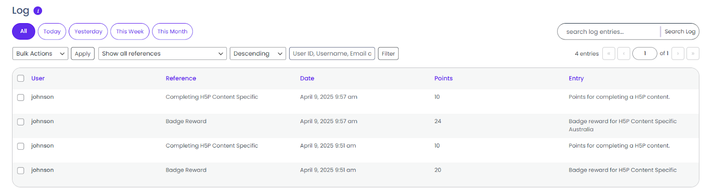Check the first johnson log entry

click(21, 97)
